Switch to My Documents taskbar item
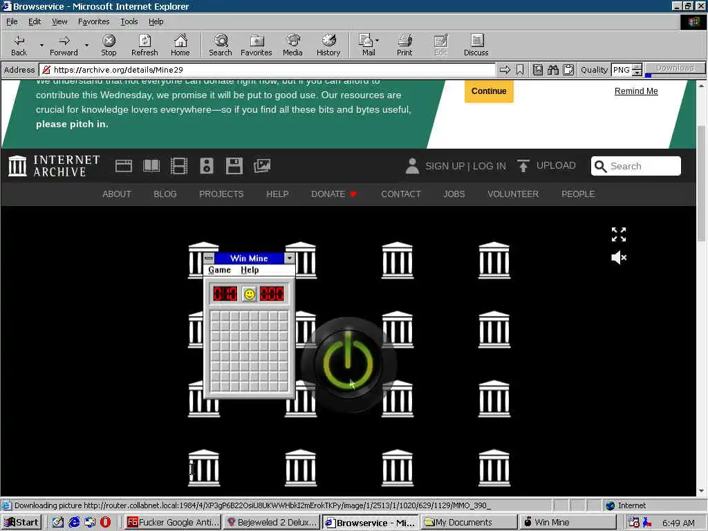The image size is (708, 531). (x=469, y=522)
